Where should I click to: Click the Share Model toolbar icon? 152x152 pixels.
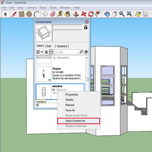[x=146, y=14]
